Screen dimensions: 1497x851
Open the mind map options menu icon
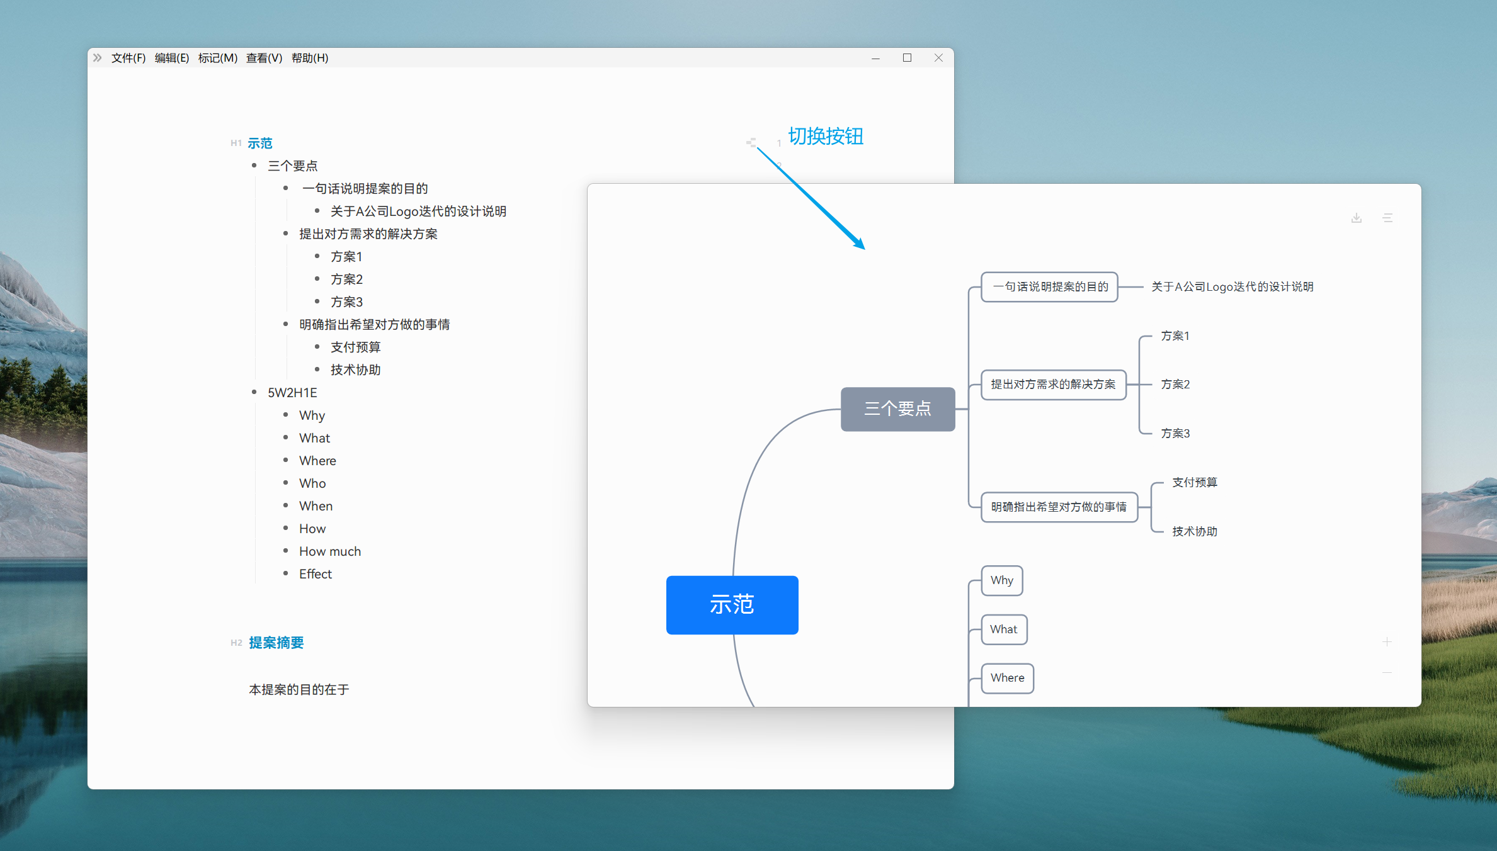(1387, 218)
